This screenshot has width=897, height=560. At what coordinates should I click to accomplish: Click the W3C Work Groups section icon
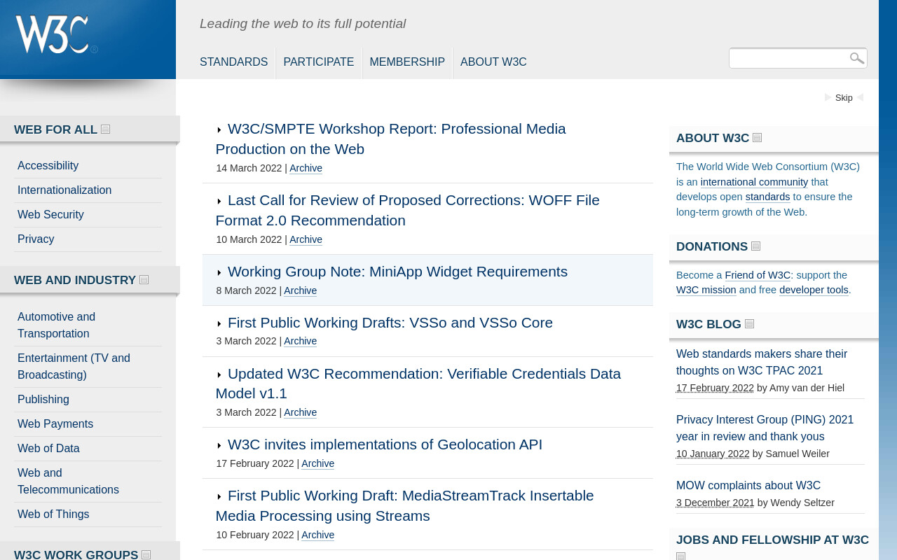point(146,555)
